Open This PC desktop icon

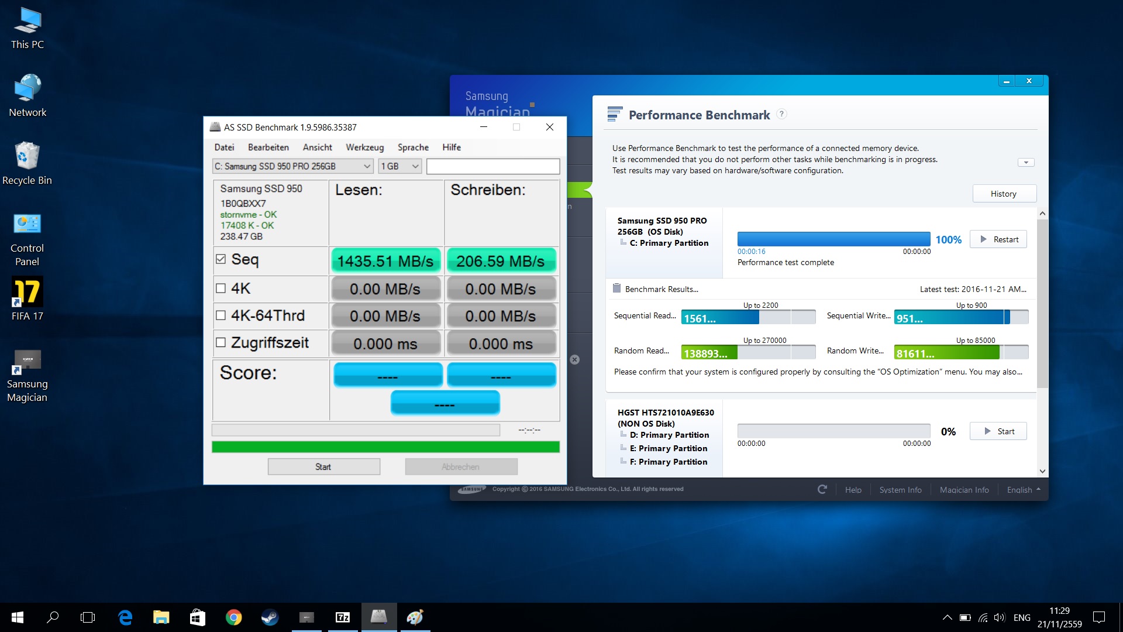pyautogui.click(x=27, y=28)
